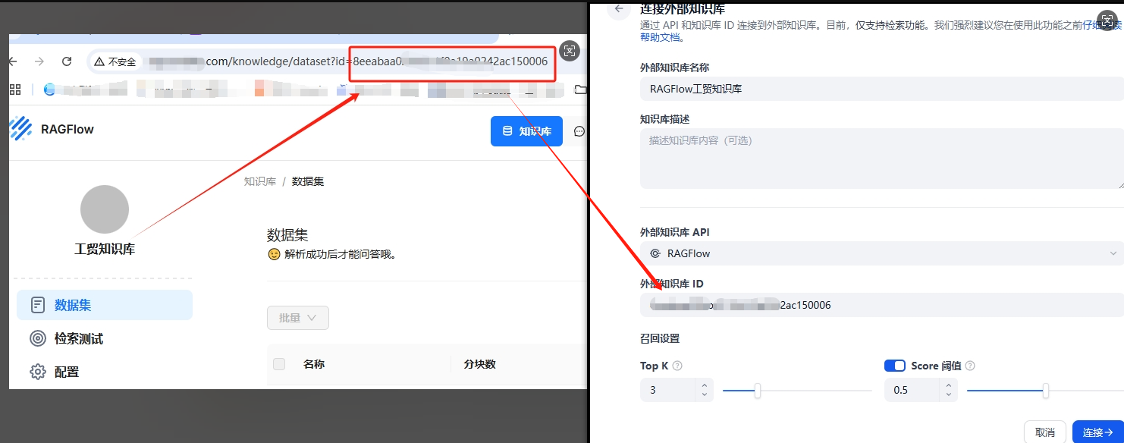Click the 取消 button
Image resolution: width=1124 pixels, height=443 pixels.
tap(1045, 432)
